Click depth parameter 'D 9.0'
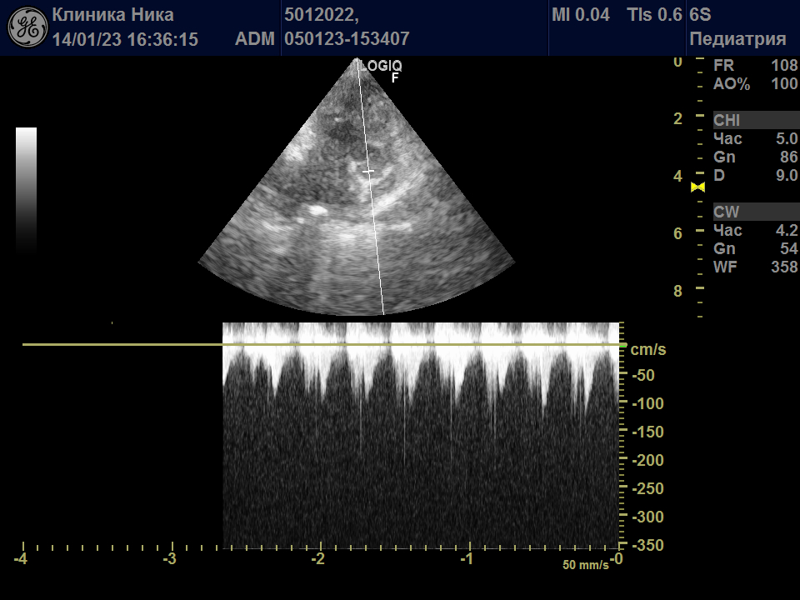 tap(755, 176)
